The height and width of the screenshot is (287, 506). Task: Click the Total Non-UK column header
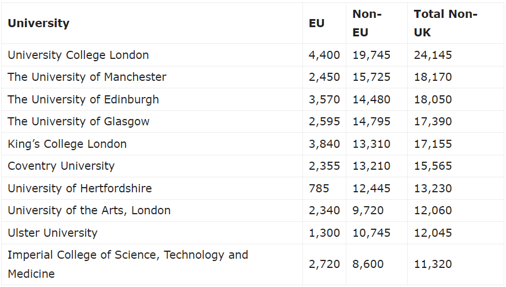click(445, 23)
